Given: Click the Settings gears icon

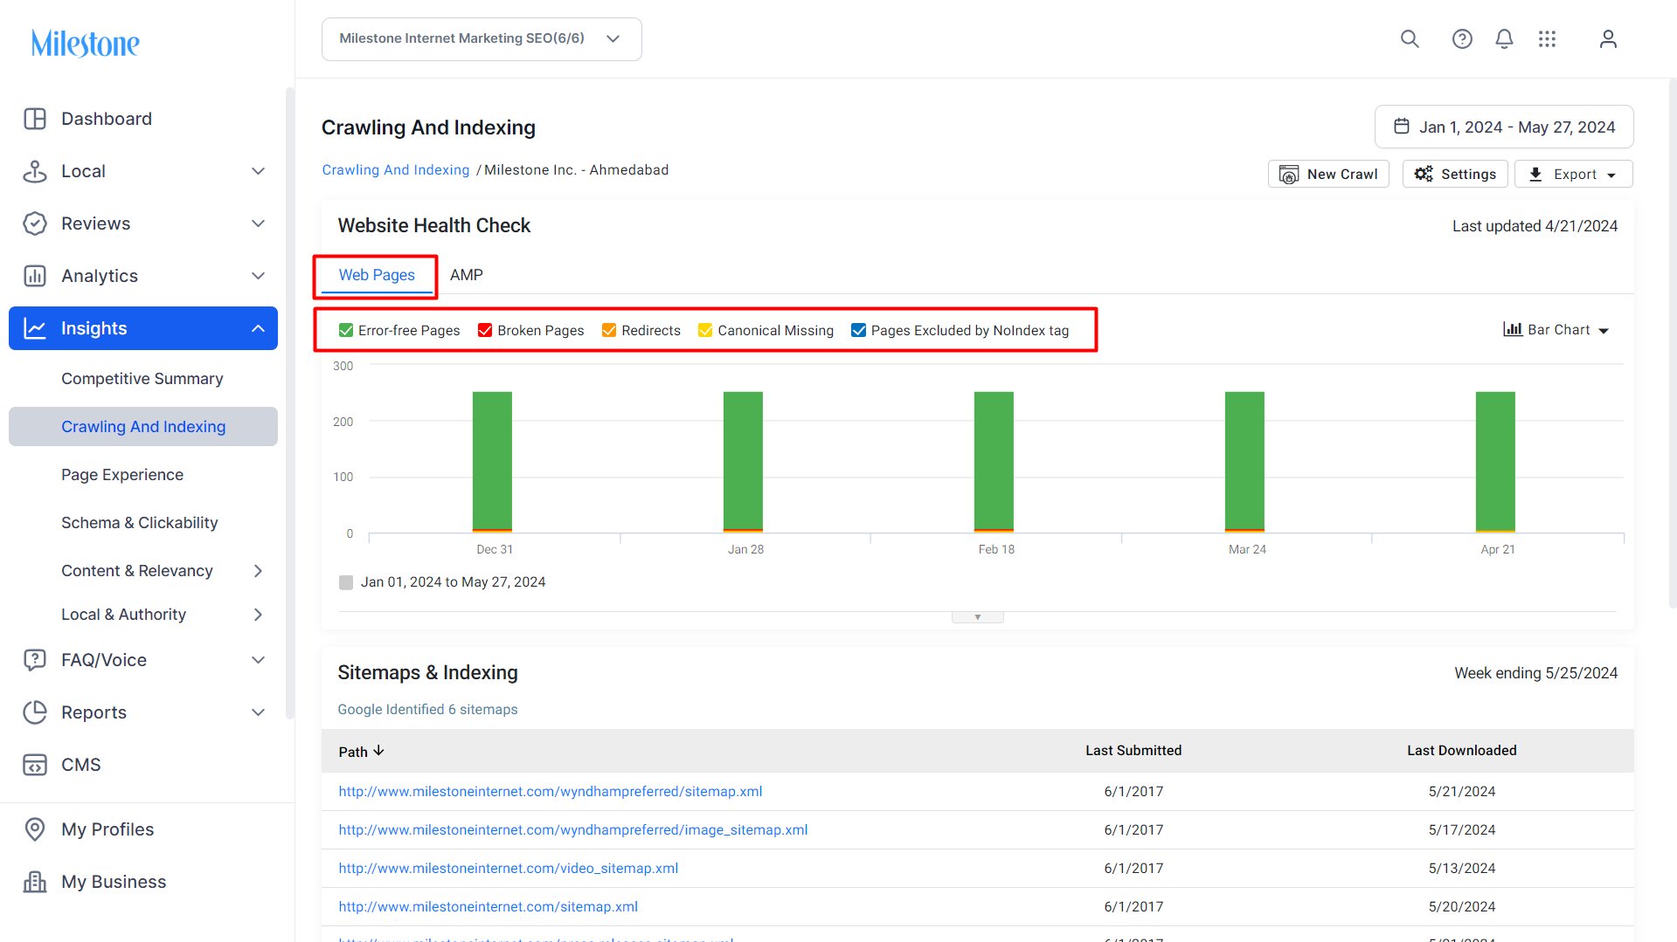Looking at the screenshot, I should pos(1424,174).
